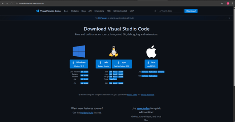Toggle the site color theme icon
Viewport: 235px width, 122px height.
click(x=155, y=11)
